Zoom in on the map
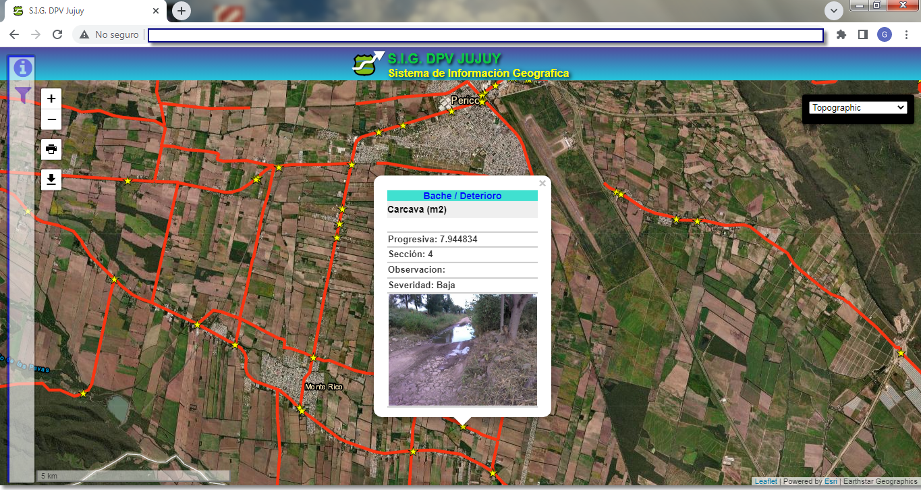Screen dimensions: 921x490 (51, 99)
